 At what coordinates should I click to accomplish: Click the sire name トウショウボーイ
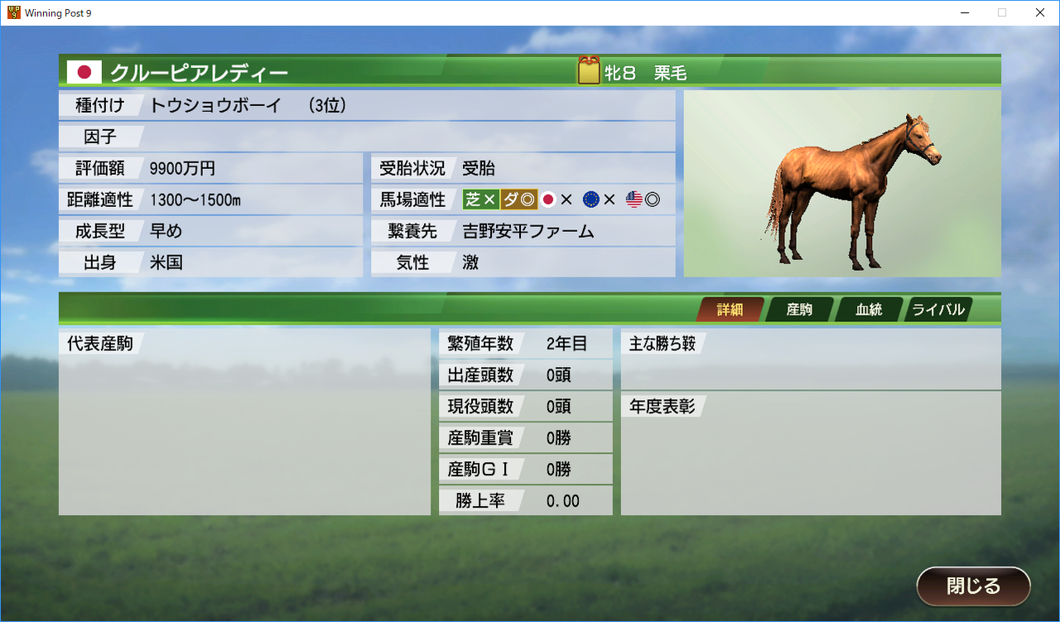215,105
